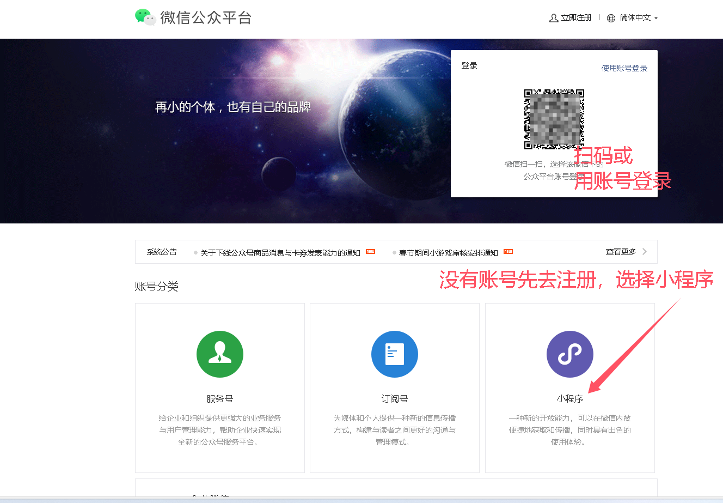The image size is (723, 503).
Task: Click banner slogan 再小的个体，也有自己的品牌
Action: [233, 107]
